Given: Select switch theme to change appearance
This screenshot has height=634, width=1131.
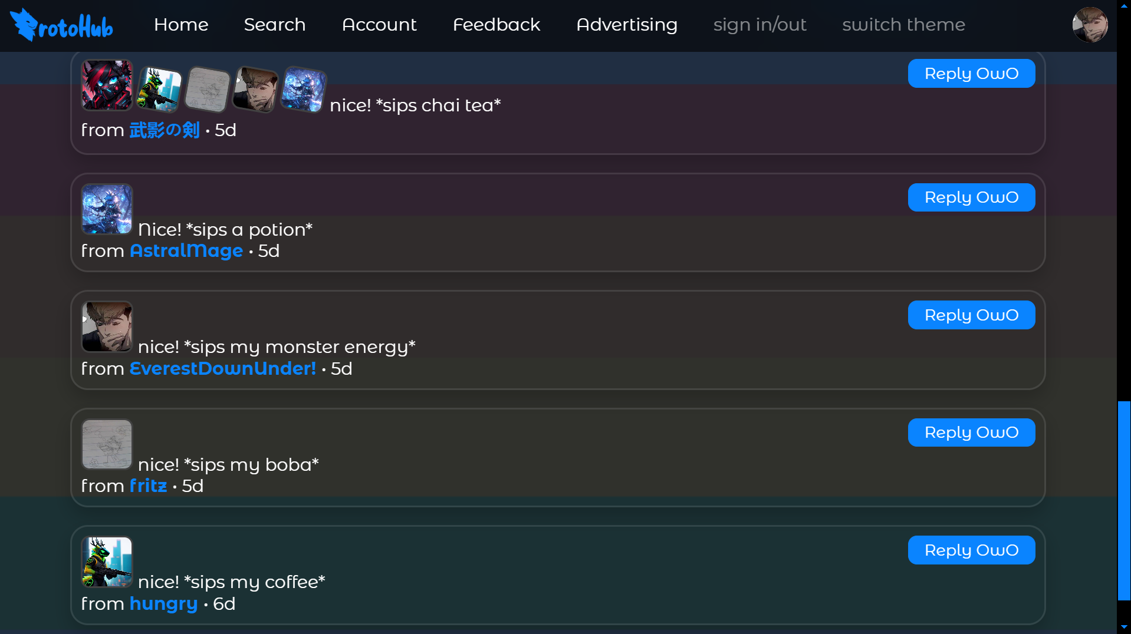Looking at the screenshot, I should click(x=903, y=25).
